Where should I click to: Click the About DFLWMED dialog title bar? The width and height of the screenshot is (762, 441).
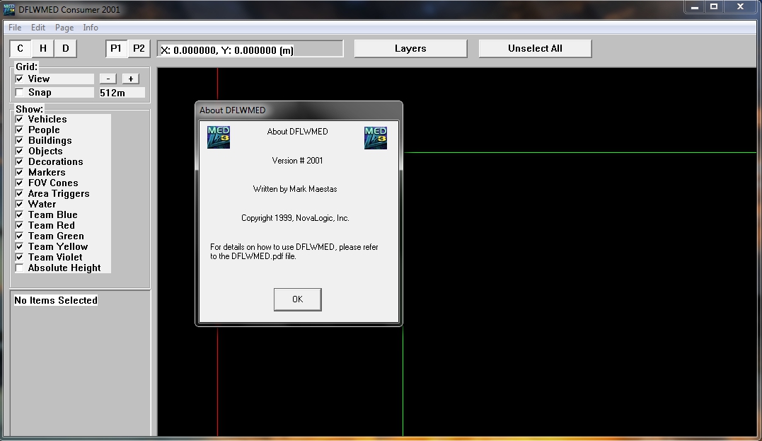[x=299, y=110]
